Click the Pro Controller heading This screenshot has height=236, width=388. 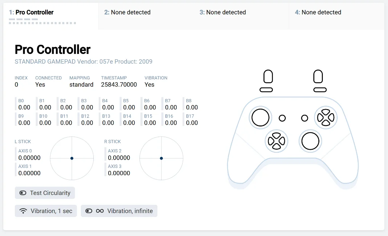point(53,49)
